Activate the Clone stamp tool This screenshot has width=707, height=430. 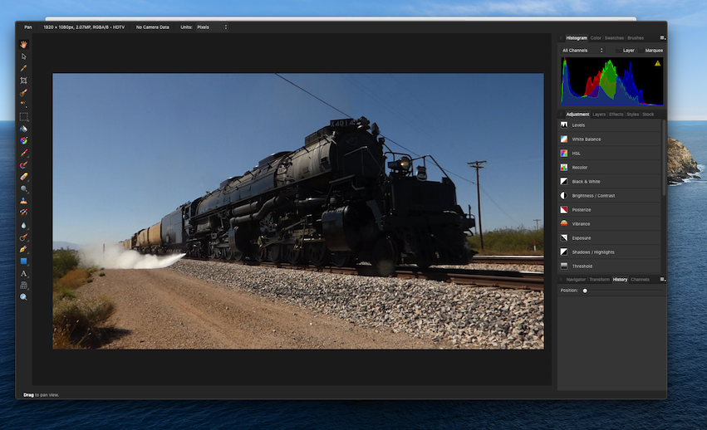(23, 201)
